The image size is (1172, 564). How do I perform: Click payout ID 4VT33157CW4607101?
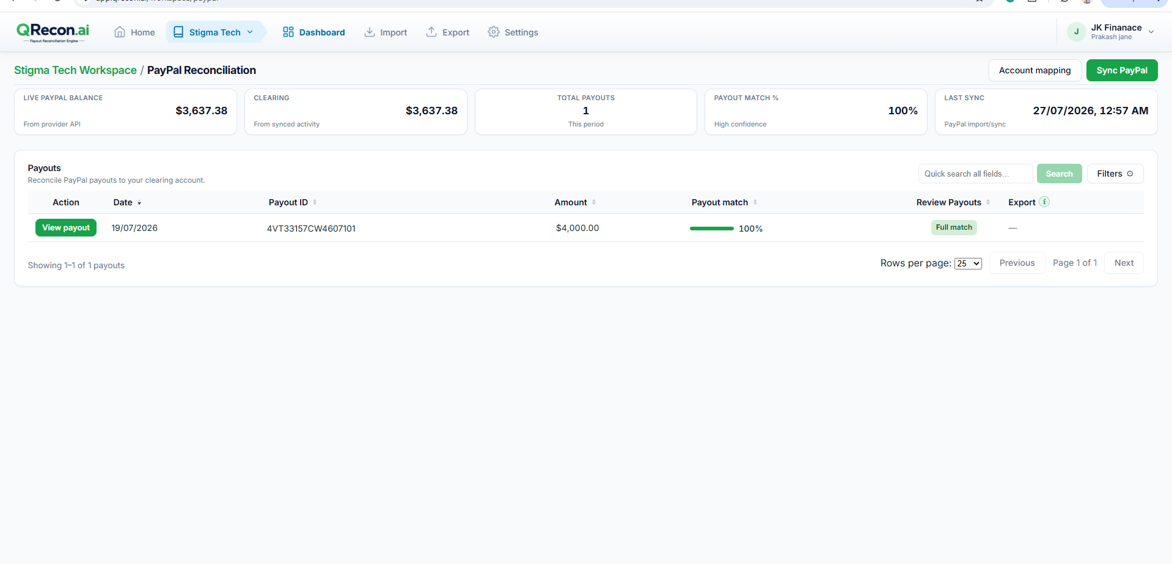[311, 229]
